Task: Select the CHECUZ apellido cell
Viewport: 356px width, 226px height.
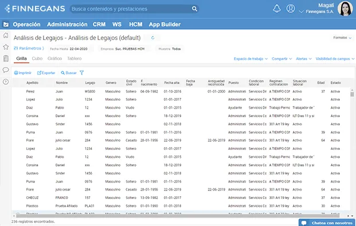Action: 32,197
